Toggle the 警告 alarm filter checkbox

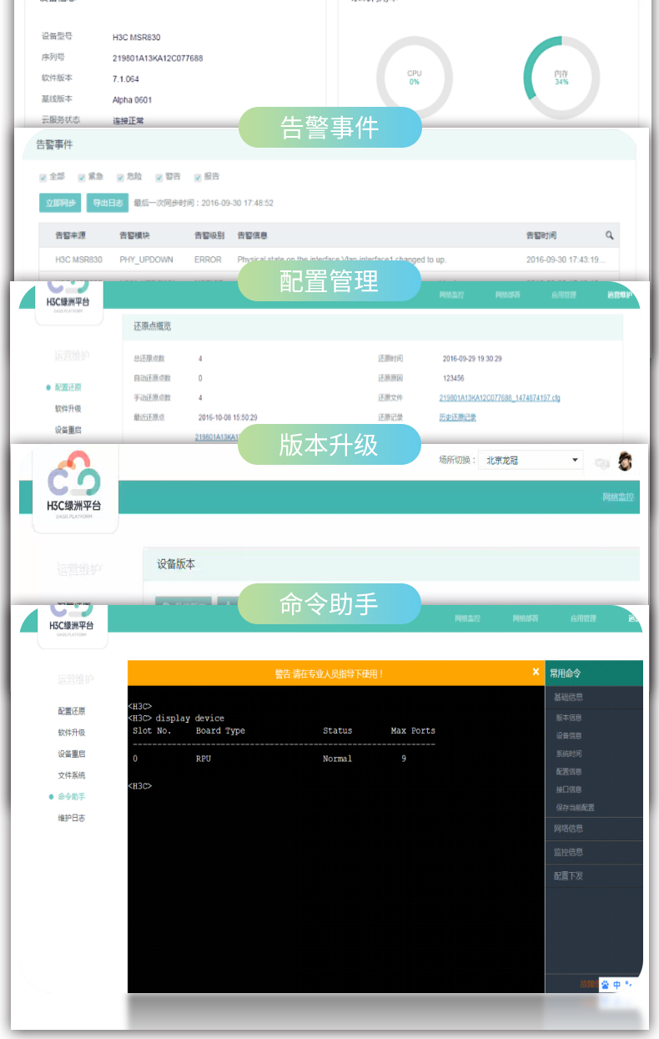(158, 177)
